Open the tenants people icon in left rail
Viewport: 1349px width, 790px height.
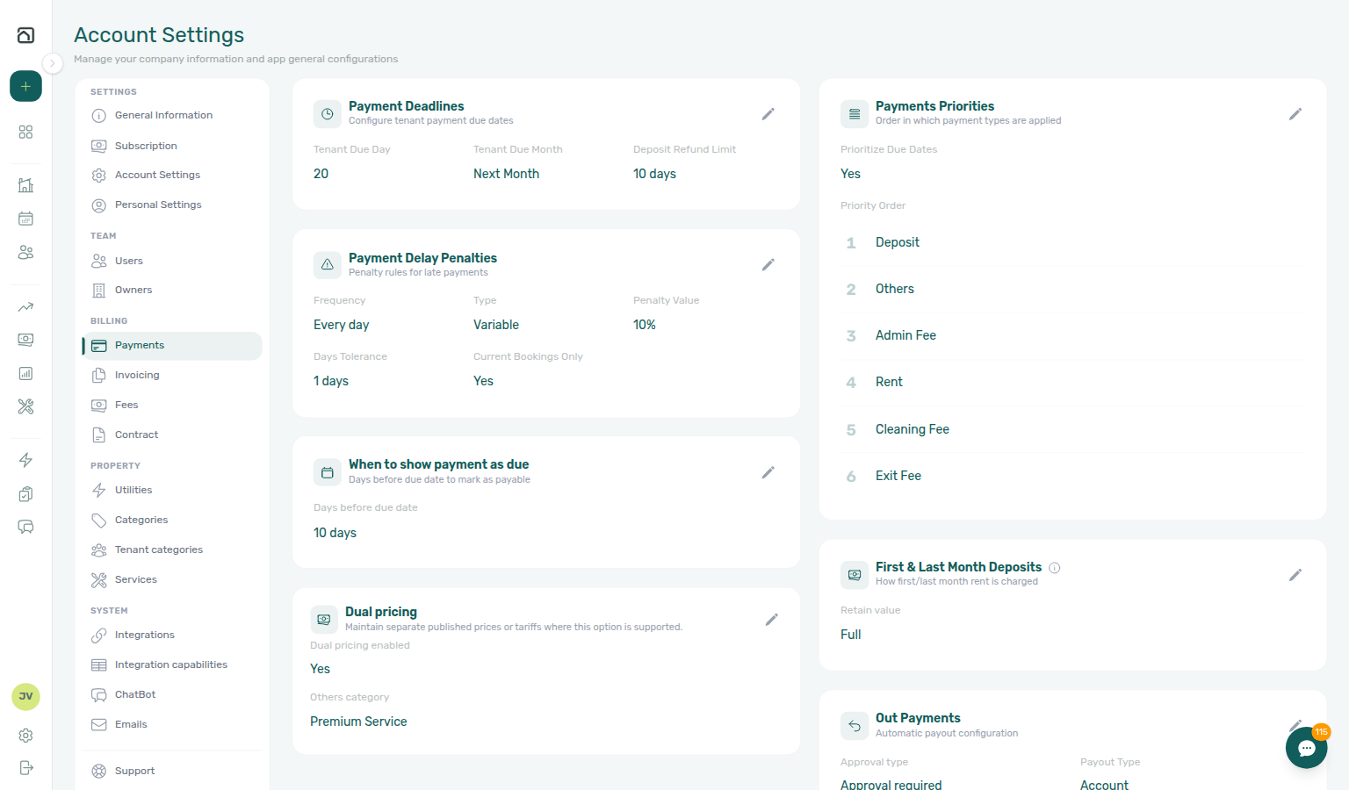(x=25, y=252)
